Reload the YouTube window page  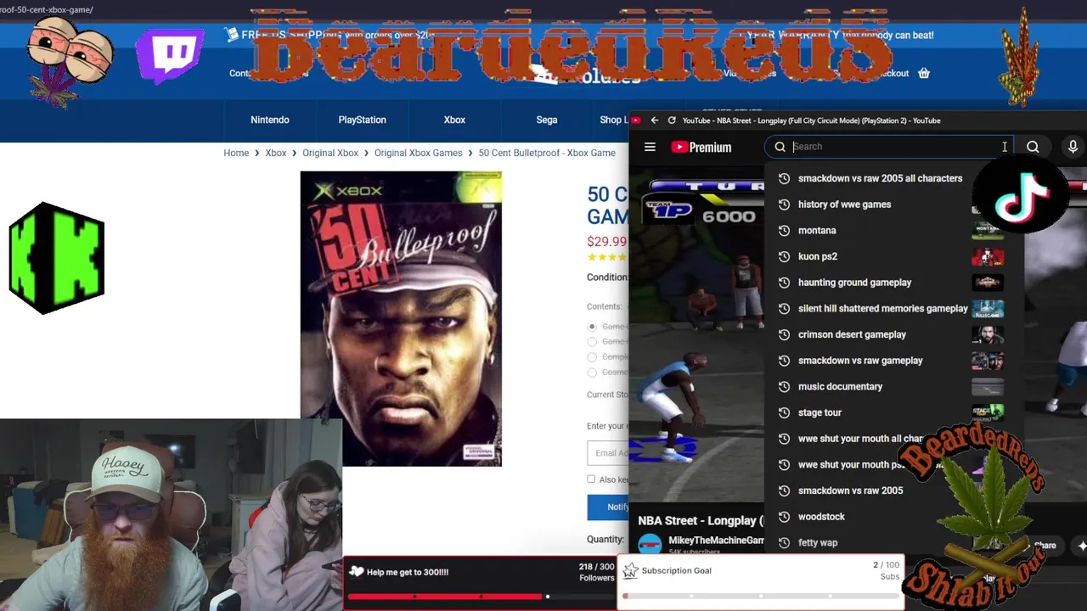point(672,121)
